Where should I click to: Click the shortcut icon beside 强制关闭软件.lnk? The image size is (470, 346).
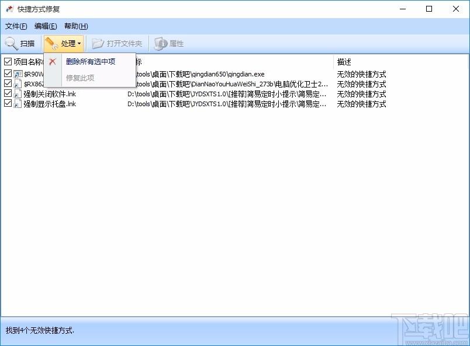pos(18,94)
